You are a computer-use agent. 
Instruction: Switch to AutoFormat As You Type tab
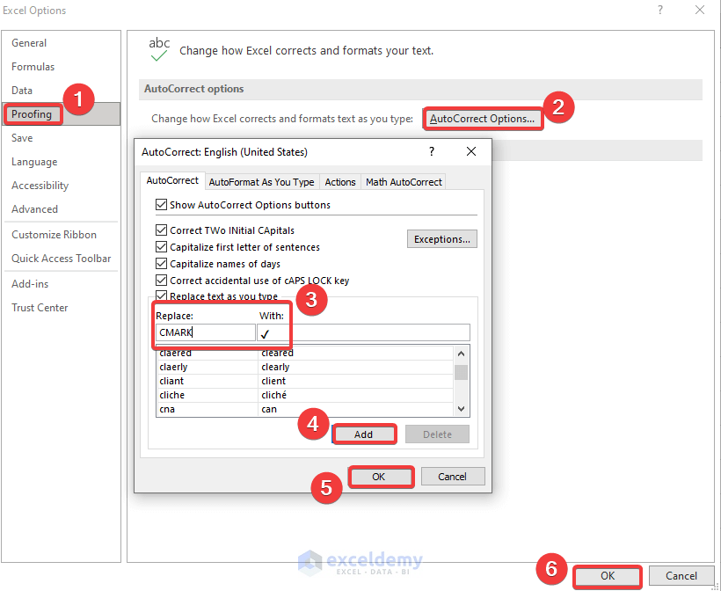(x=261, y=182)
